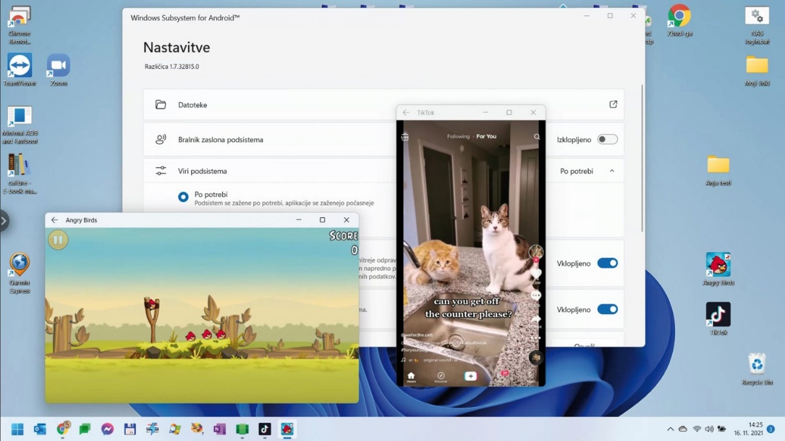This screenshot has height=441, width=785.
Task: Like the TikTok cat video
Action: click(x=536, y=274)
